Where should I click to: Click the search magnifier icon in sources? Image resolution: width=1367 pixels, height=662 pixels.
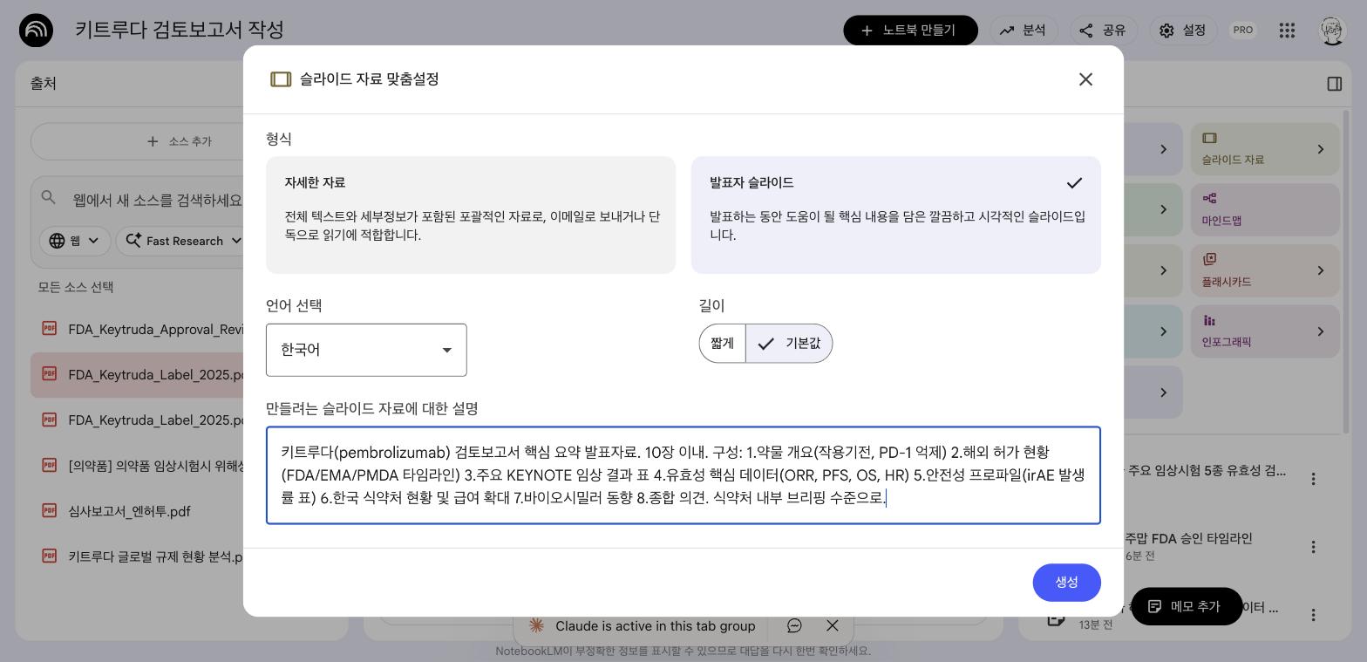pyautogui.click(x=49, y=198)
